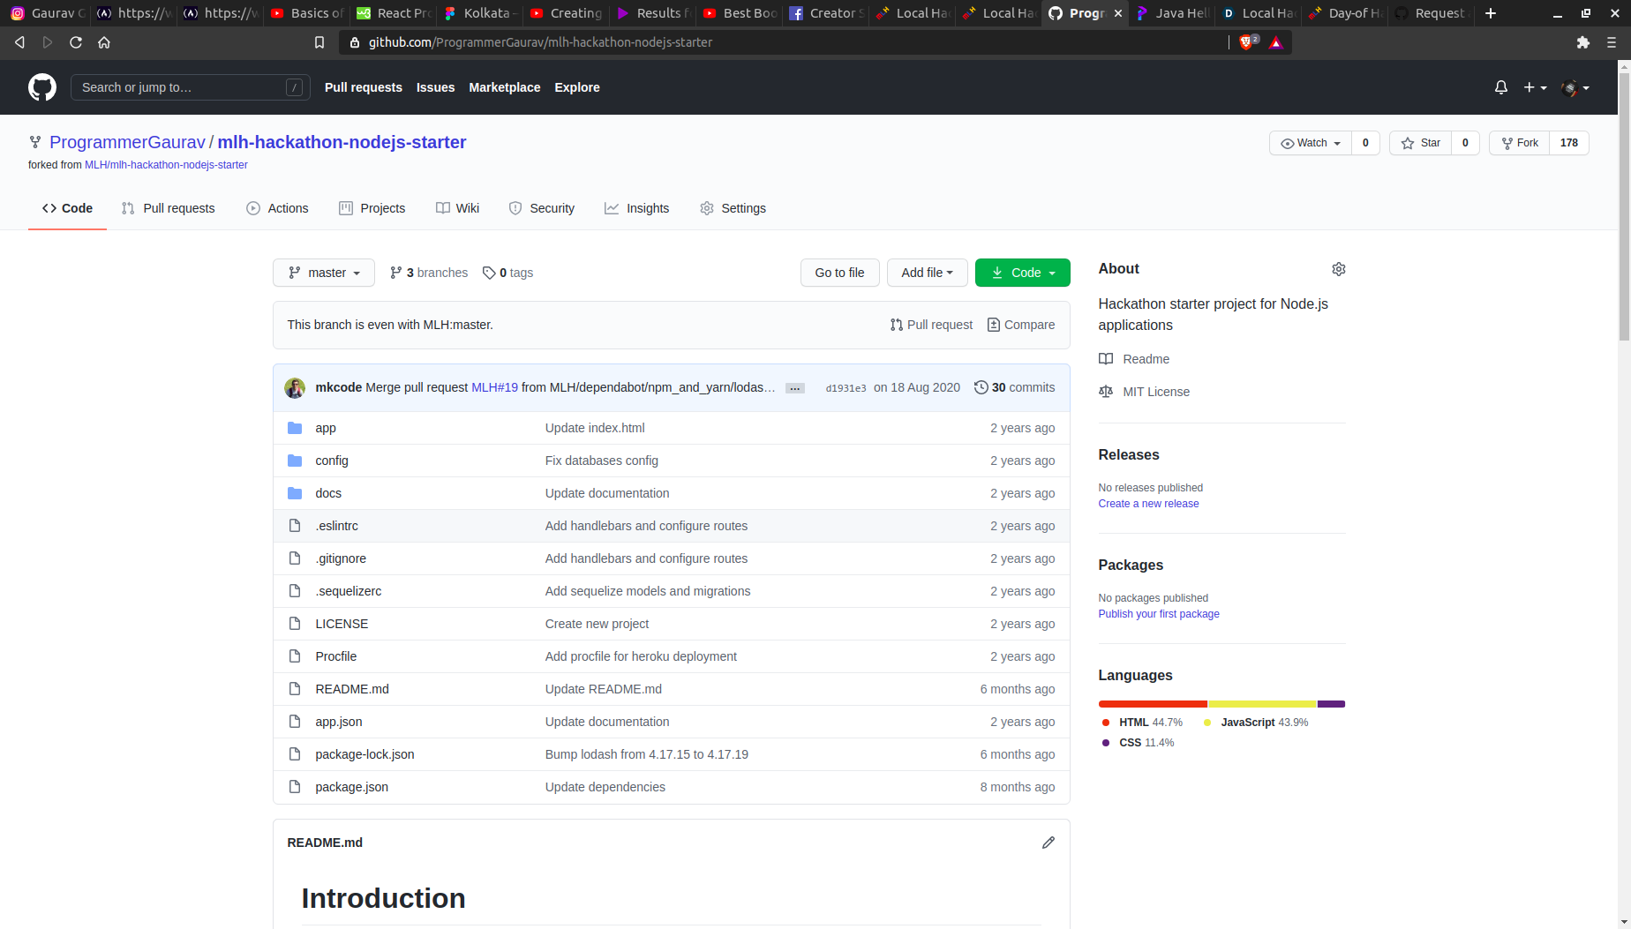
Task: Open a new browser tab
Action: [1491, 13]
